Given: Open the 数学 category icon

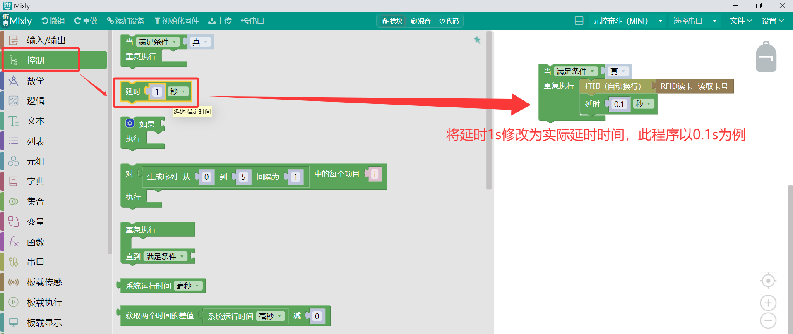Looking at the screenshot, I should tap(14, 81).
